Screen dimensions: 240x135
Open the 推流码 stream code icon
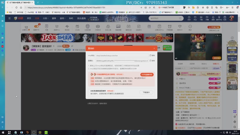pyautogui.click(x=67, y=27)
